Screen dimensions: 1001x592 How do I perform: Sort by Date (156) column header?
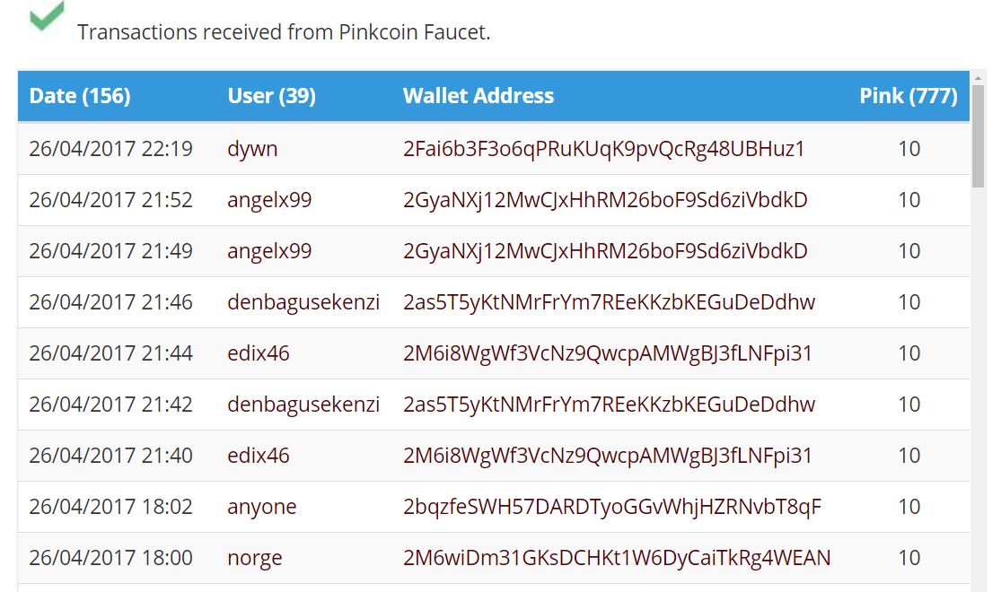80,96
